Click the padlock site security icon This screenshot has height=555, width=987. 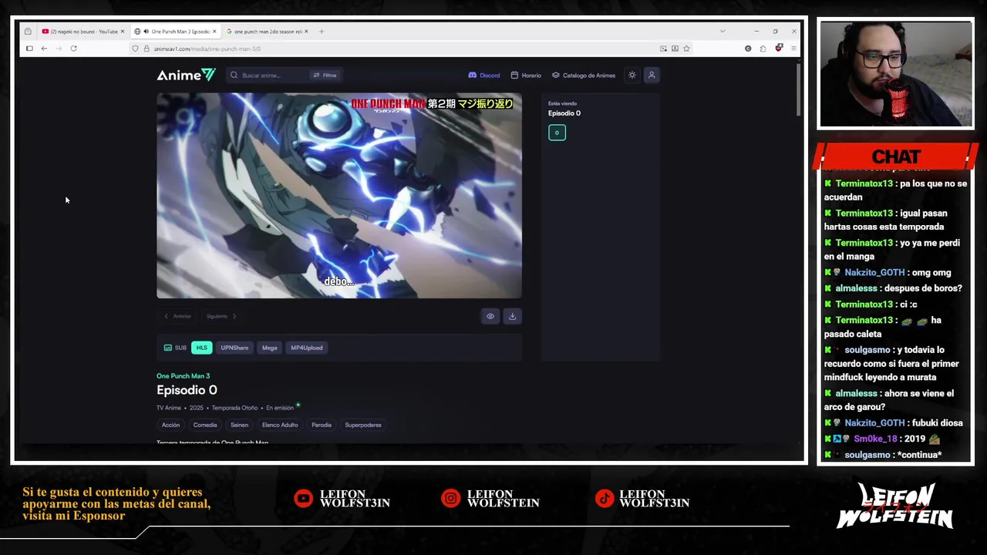point(146,49)
